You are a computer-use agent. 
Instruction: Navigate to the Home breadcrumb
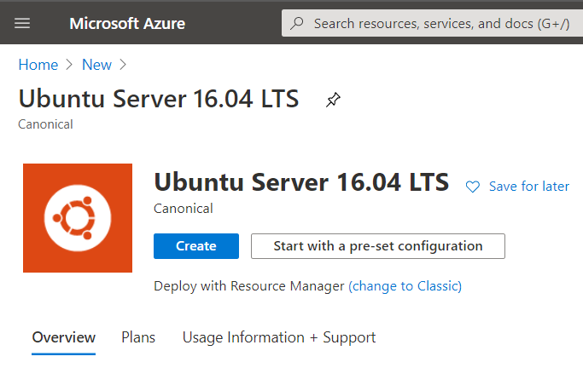(38, 65)
